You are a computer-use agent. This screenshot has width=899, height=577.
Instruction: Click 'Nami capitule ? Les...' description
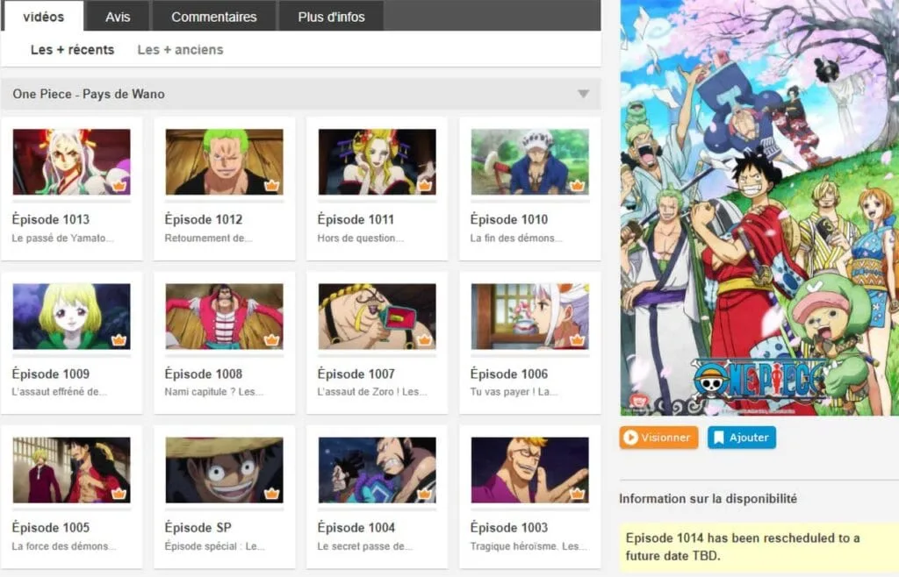coord(214,392)
